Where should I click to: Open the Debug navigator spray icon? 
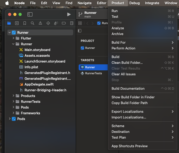[56, 23]
